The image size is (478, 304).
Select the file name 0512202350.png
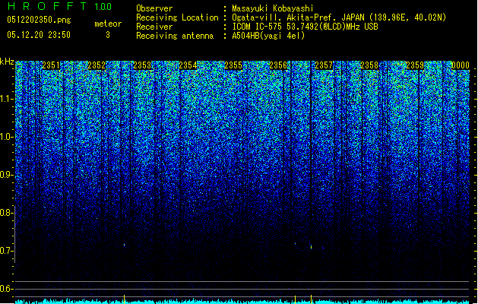[x=39, y=20]
